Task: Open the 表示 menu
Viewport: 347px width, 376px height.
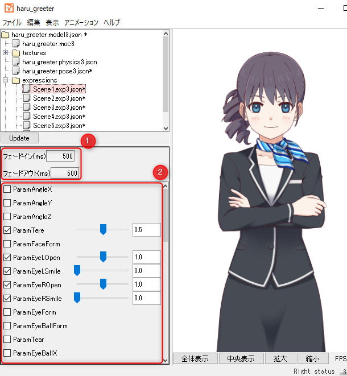Action: [52, 23]
